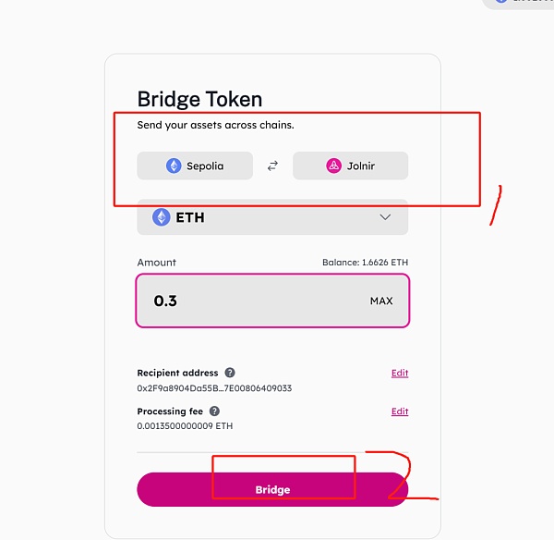Click the processing fee ETH value
554x540 pixels.
point(185,426)
